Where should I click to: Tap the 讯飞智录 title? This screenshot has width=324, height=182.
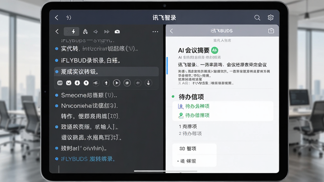click(164, 18)
